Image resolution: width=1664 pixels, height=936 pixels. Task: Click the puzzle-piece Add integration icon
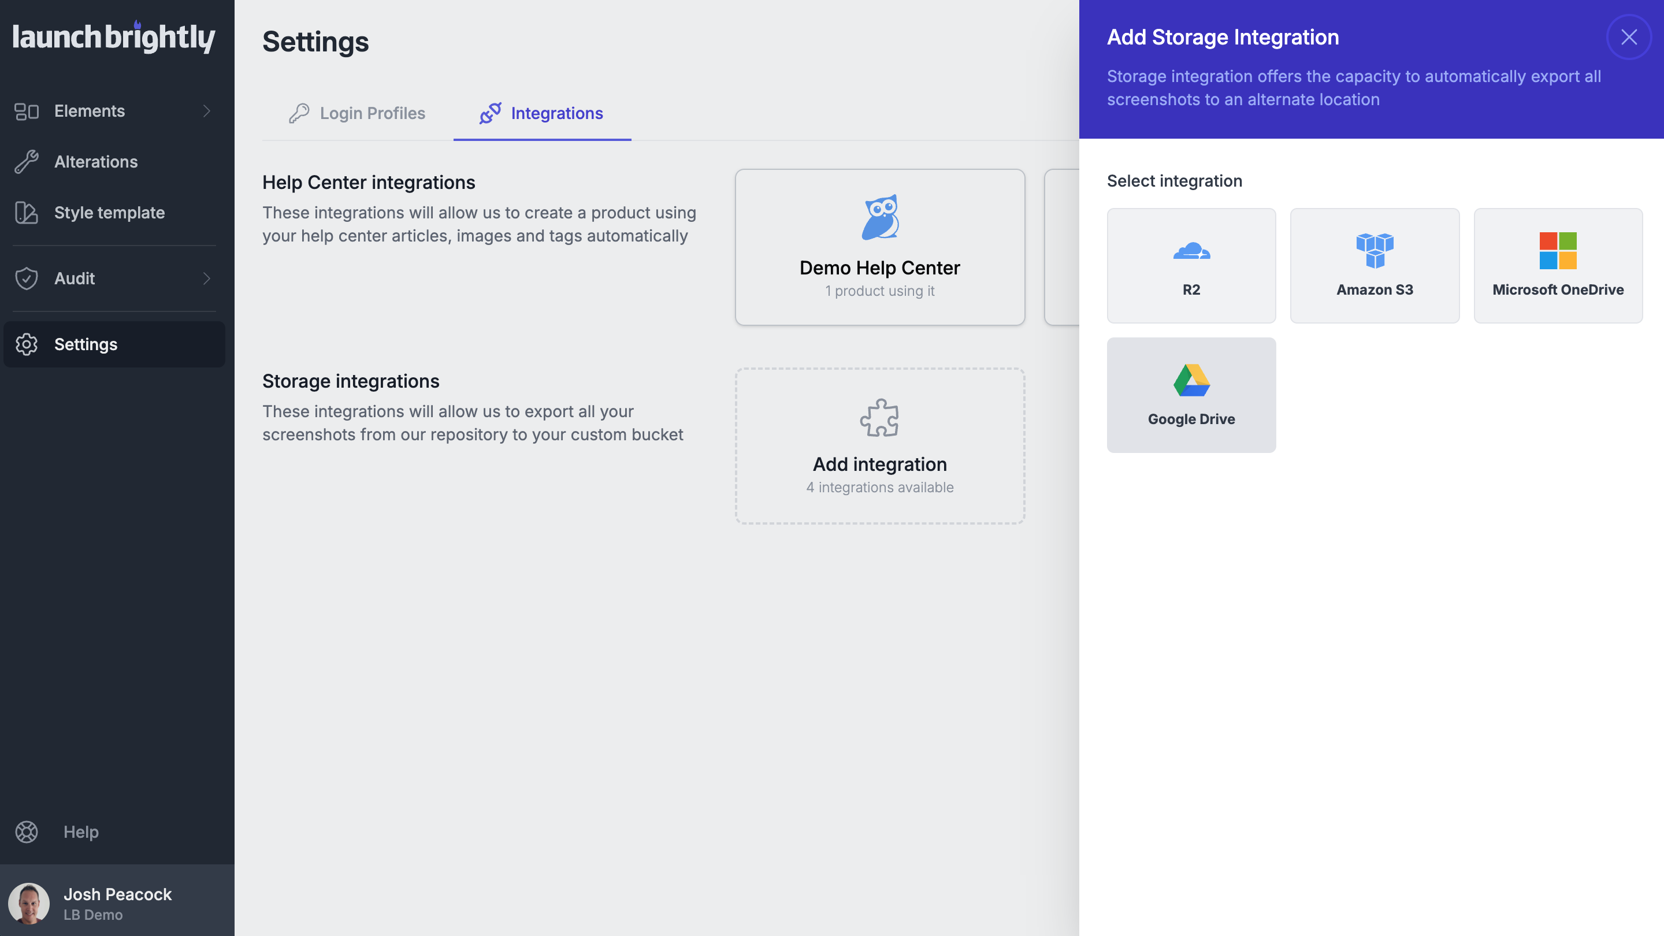click(x=879, y=418)
